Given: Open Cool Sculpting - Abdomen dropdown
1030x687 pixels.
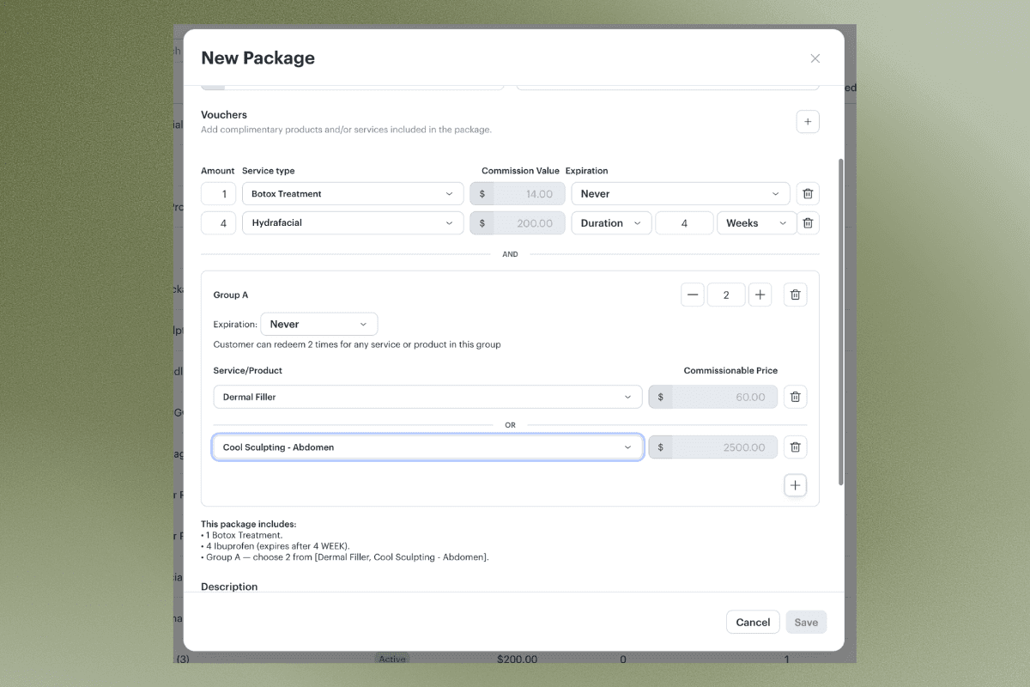Looking at the screenshot, I should pyautogui.click(x=427, y=447).
